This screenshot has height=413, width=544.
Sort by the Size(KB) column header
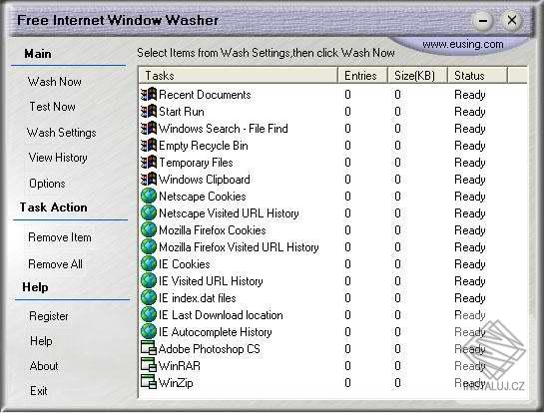(417, 76)
